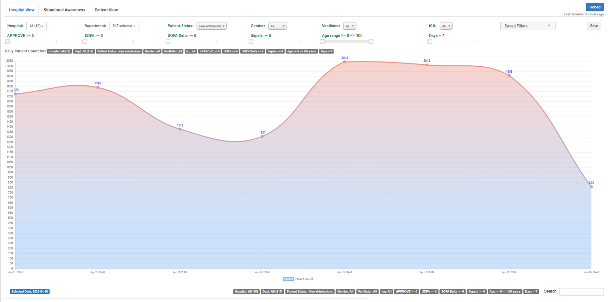Click the 1307 data point on Apr 14
This screenshot has height=302, width=608.
262,136
